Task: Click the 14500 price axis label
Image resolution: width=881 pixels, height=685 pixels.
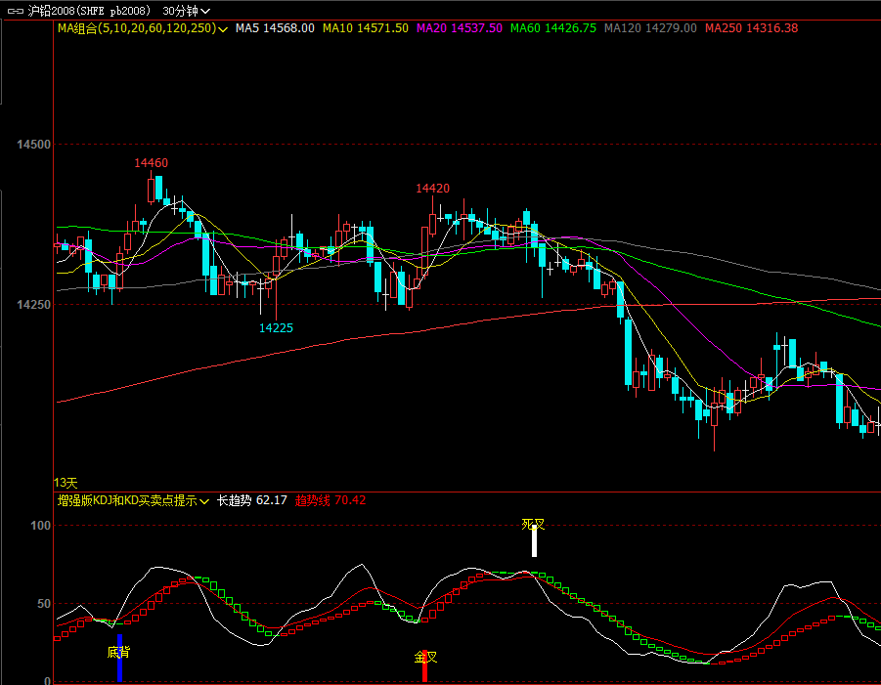Action: click(x=33, y=145)
